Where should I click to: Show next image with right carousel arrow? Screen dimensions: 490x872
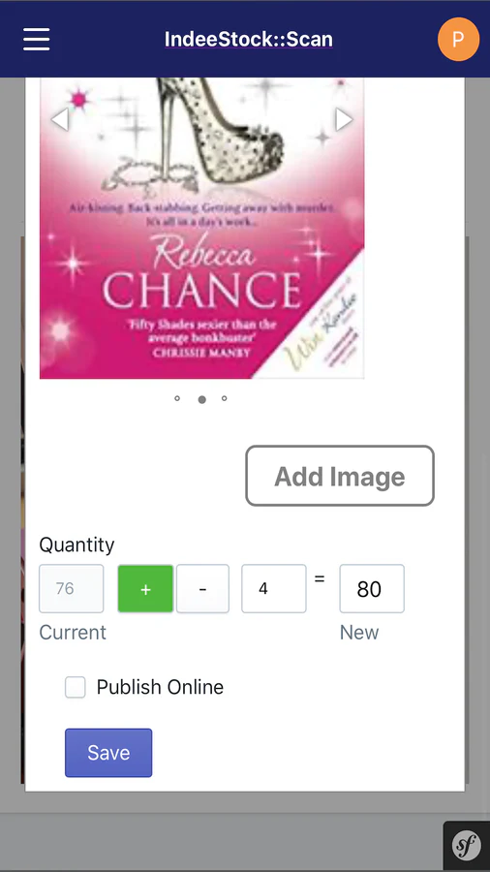tap(344, 119)
